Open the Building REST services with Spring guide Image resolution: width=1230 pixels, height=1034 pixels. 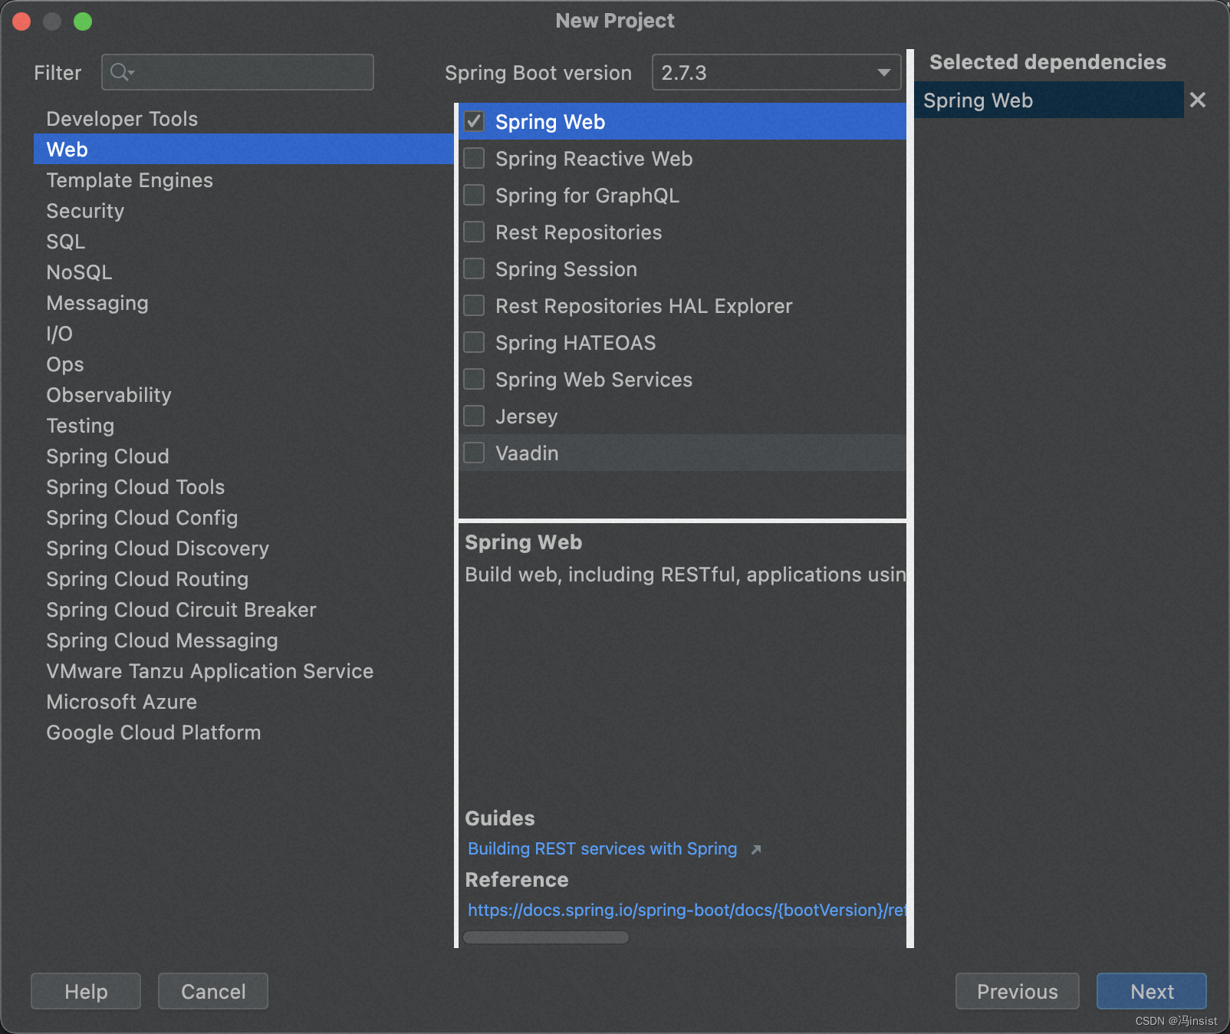[x=602, y=849]
